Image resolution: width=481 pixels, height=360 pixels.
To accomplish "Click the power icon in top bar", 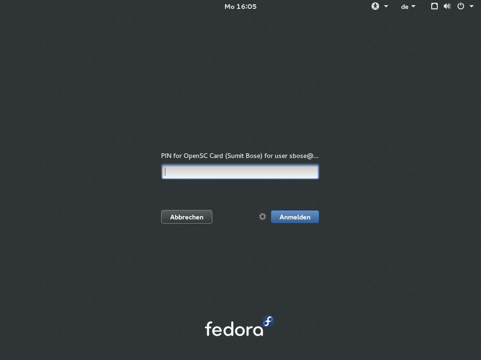I will click(461, 6).
